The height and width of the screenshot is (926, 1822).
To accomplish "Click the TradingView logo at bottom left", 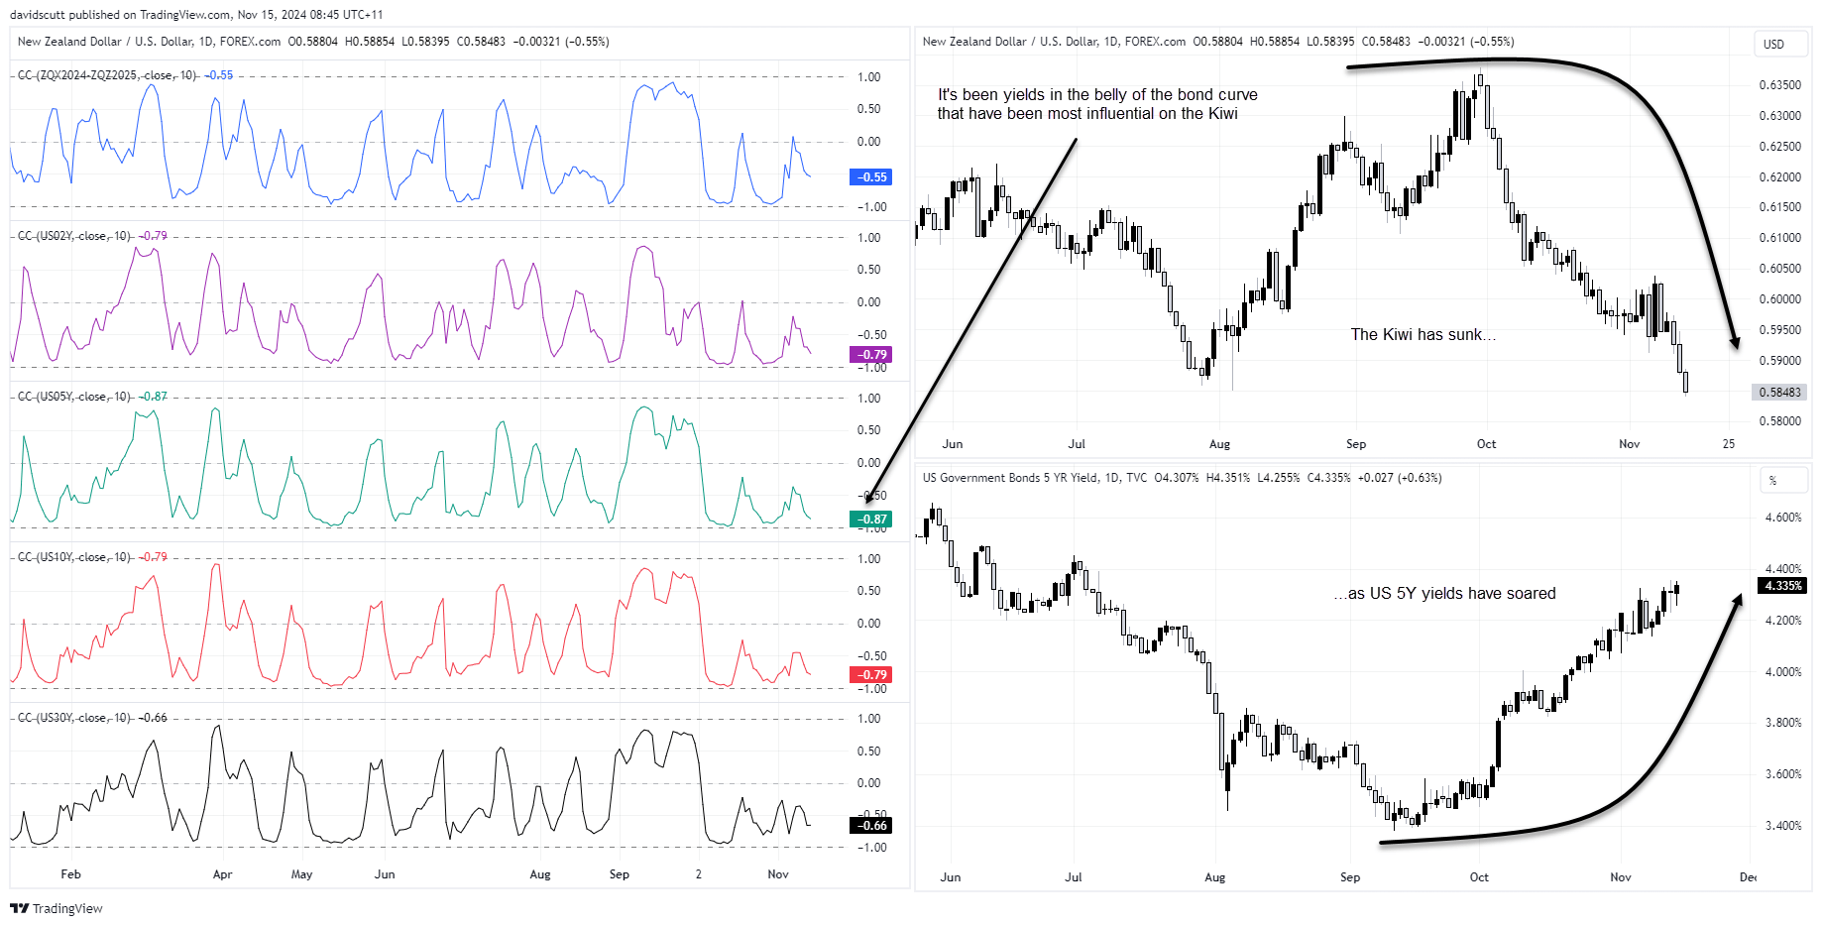I will [57, 908].
